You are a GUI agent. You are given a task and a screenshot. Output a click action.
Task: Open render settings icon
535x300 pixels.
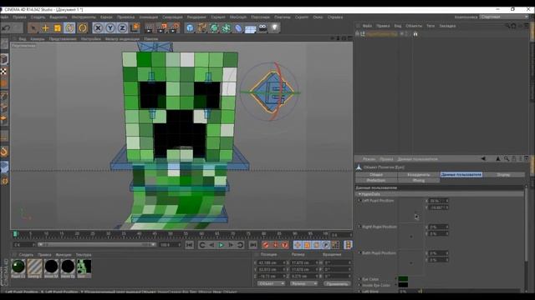(174, 27)
